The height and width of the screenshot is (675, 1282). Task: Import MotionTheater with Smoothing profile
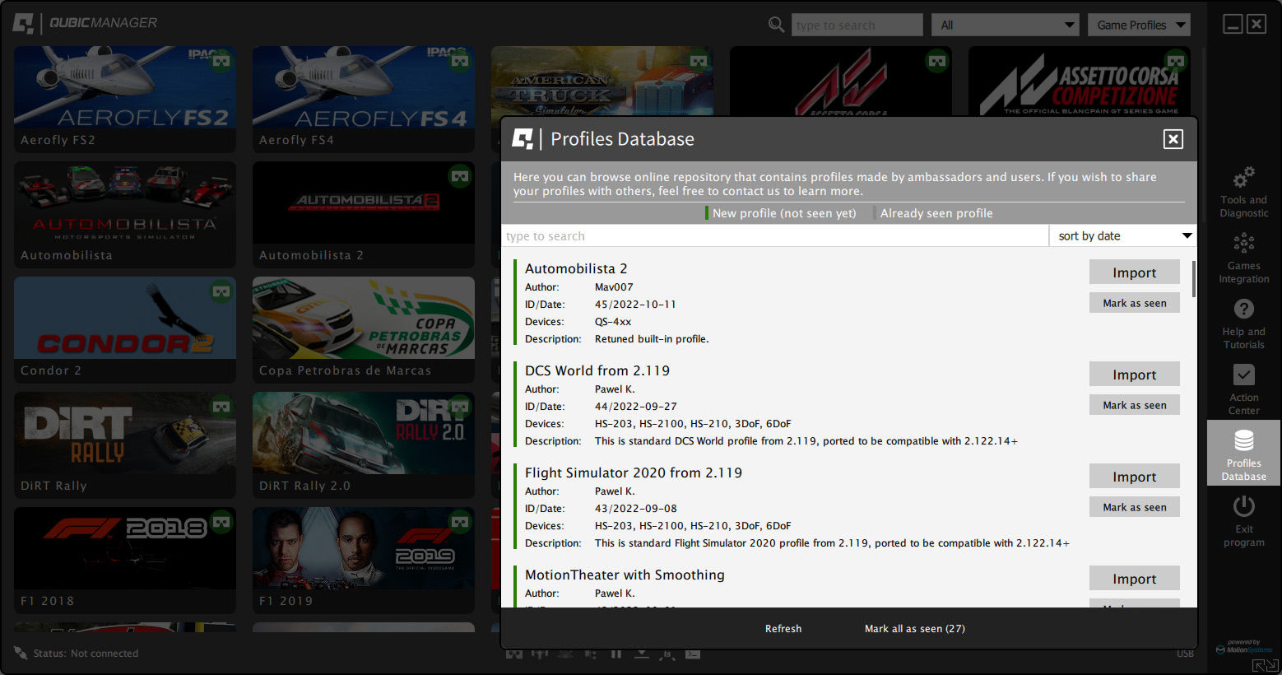point(1134,579)
